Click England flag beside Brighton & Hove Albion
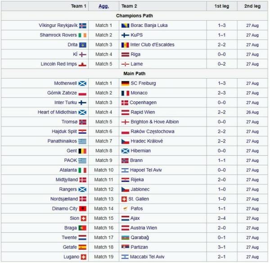The width and height of the screenshot is (270, 263). click(125, 122)
